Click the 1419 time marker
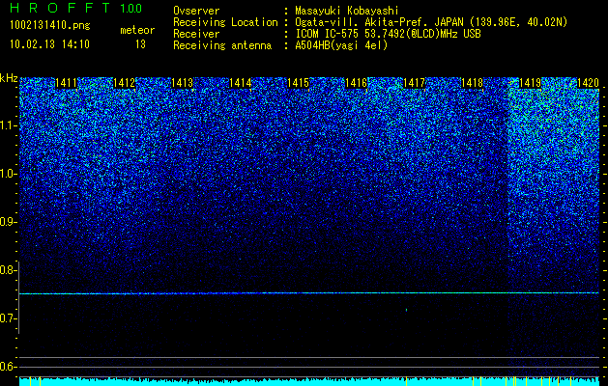This screenshot has height=386, width=608. tap(530, 83)
